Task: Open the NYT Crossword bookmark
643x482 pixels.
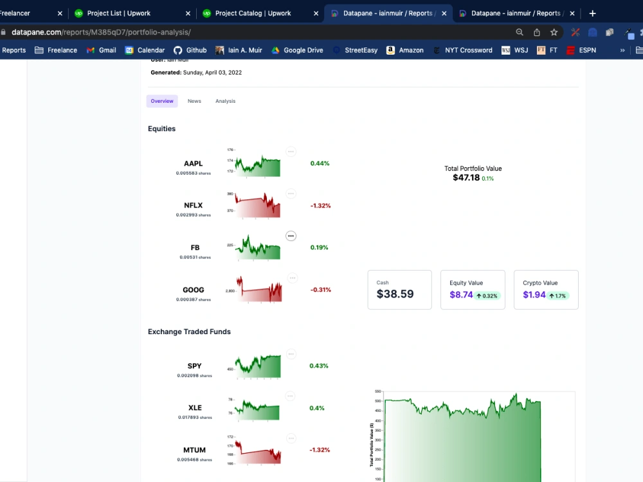Action: tap(462, 50)
